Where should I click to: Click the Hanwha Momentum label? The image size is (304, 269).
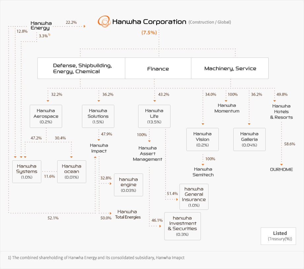227,108
